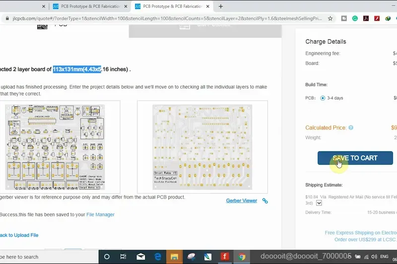Open Windows Task View
397x264 pixels.
coord(123,257)
